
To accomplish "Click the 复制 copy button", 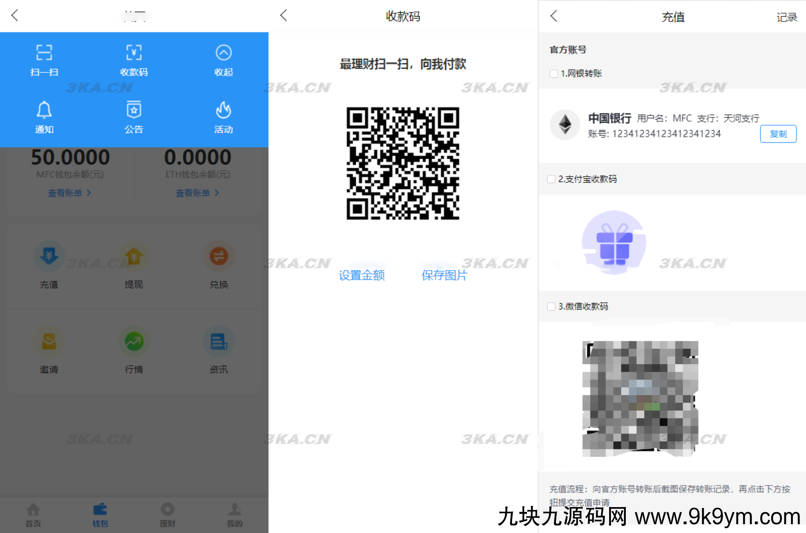I will pos(778,134).
